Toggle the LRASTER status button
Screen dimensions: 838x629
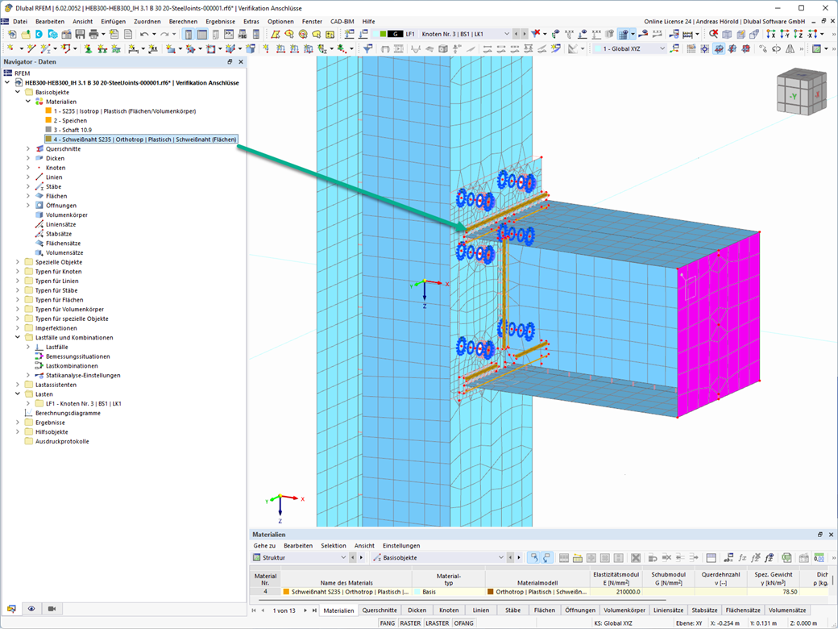click(438, 623)
